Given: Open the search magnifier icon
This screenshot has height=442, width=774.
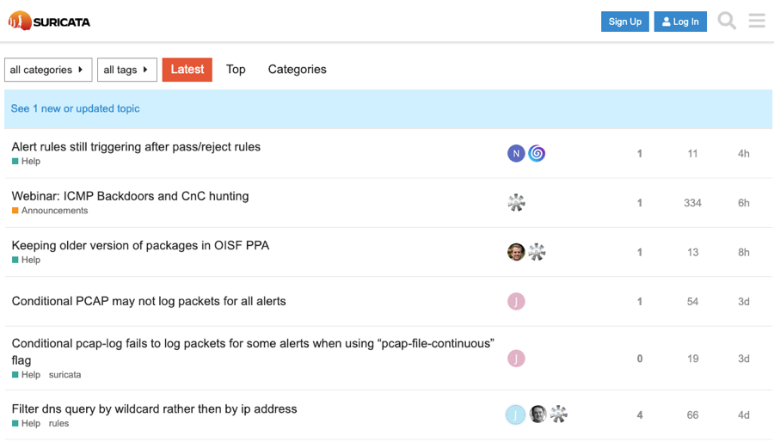Looking at the screenshot, I should 727,21.
